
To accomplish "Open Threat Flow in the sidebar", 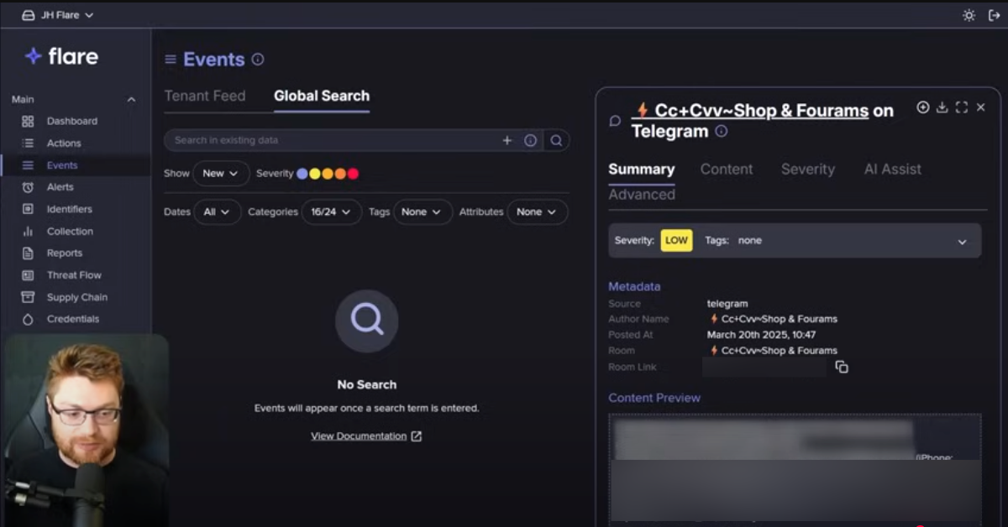I will click(x=74, y=275).
